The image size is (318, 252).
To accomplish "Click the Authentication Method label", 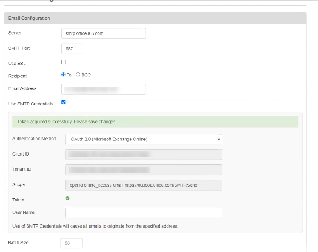I will [x=34, y=139].
